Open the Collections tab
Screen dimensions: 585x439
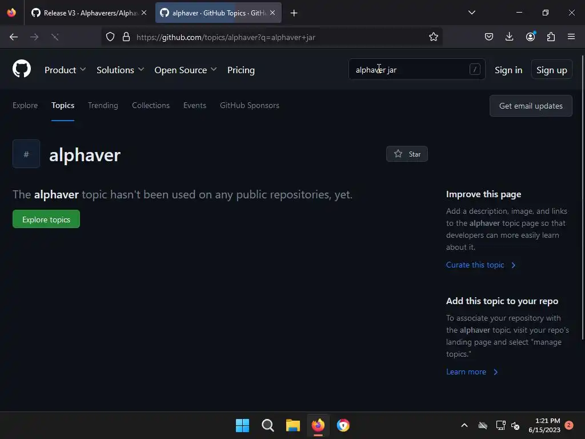[x=151, y=105]
